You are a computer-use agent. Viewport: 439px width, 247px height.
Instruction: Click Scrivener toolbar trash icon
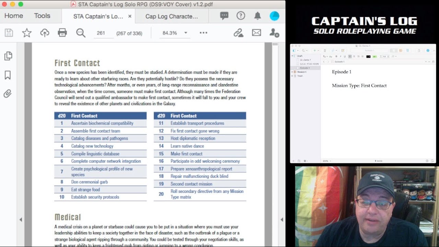coord(325,50)
